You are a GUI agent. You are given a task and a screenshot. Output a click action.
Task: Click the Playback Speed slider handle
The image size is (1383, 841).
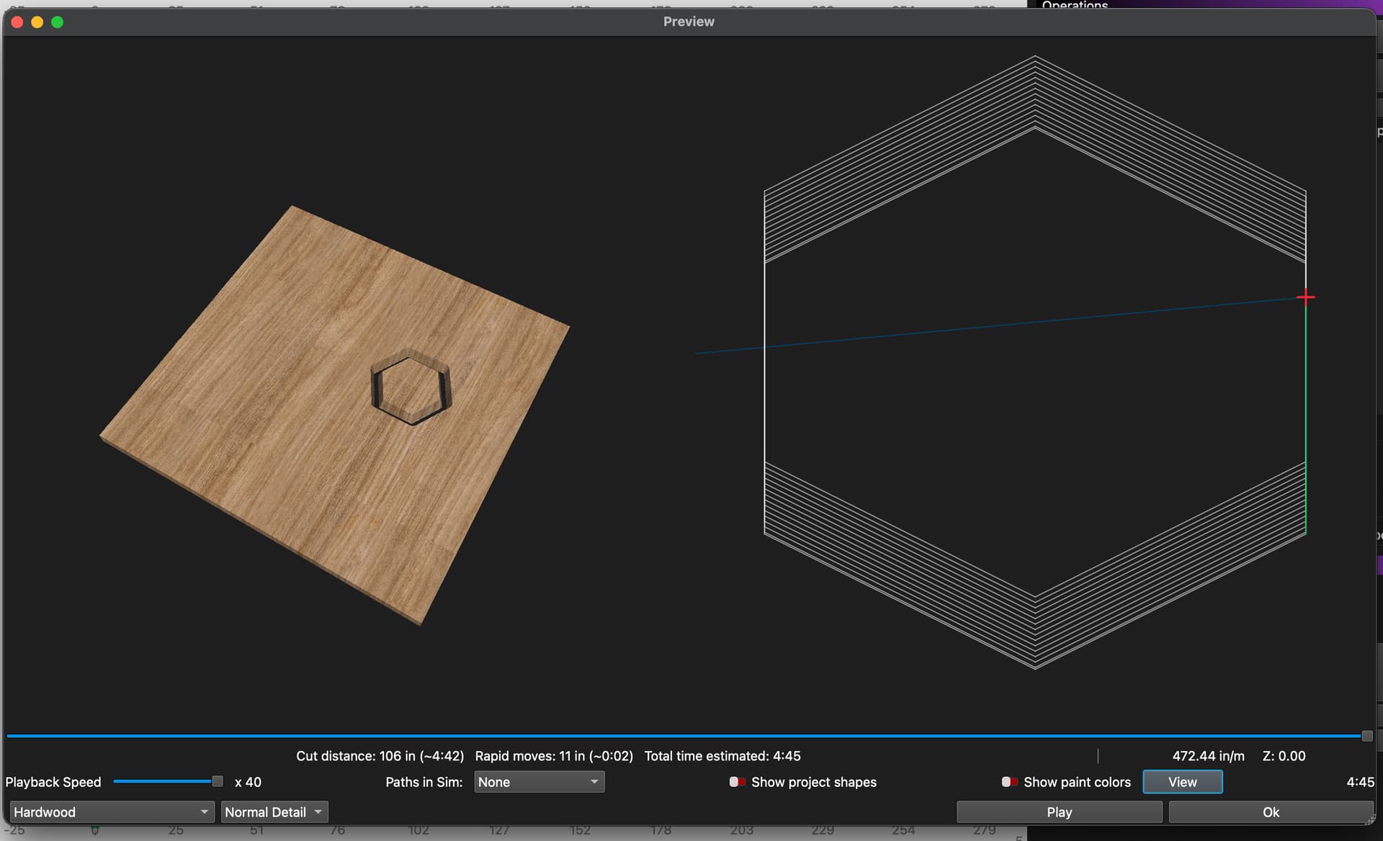217,781
